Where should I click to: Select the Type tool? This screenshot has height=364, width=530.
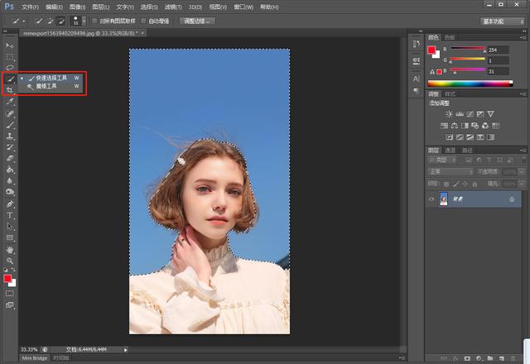point(10,215)
